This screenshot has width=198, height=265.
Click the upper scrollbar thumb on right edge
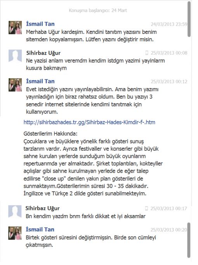pyautogui.click(x=189, y=19)
